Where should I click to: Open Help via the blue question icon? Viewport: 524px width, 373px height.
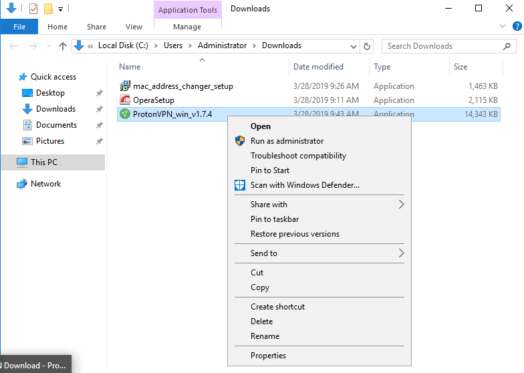tap(517, 26)
